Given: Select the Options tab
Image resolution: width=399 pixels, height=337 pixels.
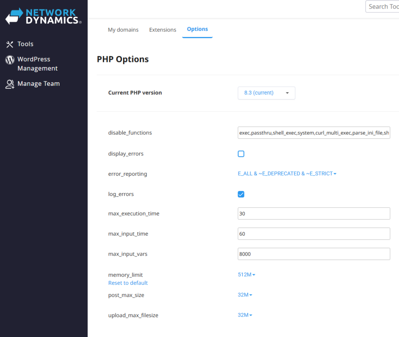Looking at the screenshot, I should 197,29.
